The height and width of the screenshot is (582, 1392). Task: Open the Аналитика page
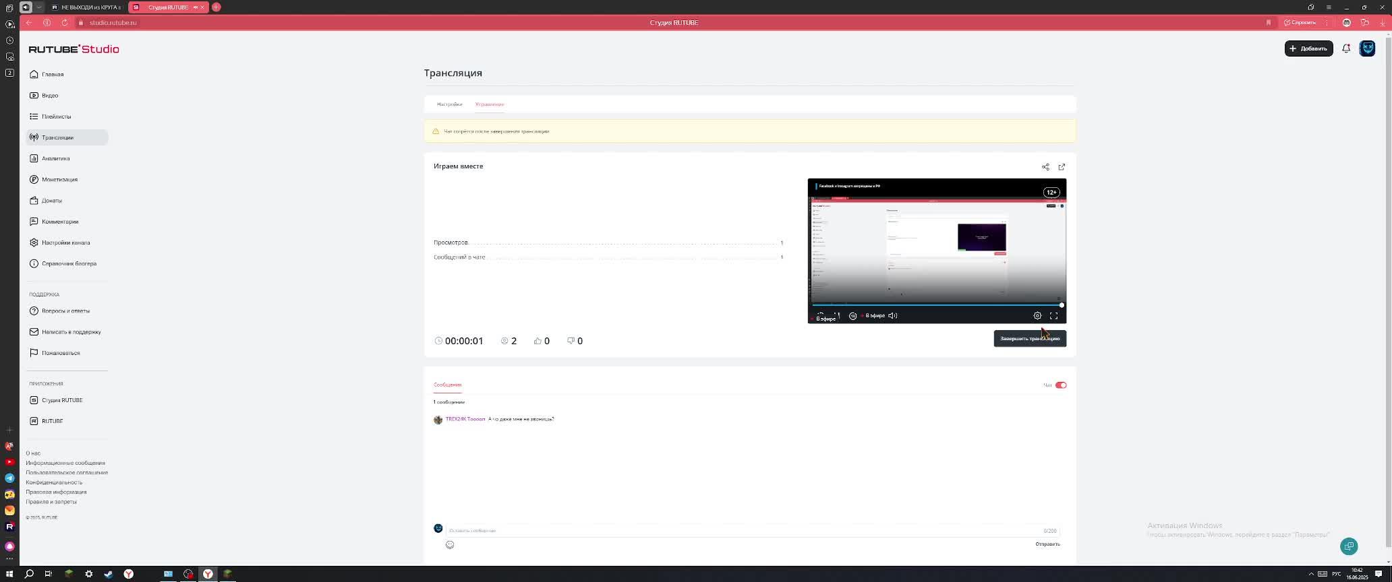click(x=67, y=158)
